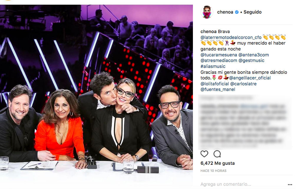Image resolution: width=296 pixels, height=189 pixels.
Task: Open the @fuentes_manel mention link
Action: click(218, 89)
